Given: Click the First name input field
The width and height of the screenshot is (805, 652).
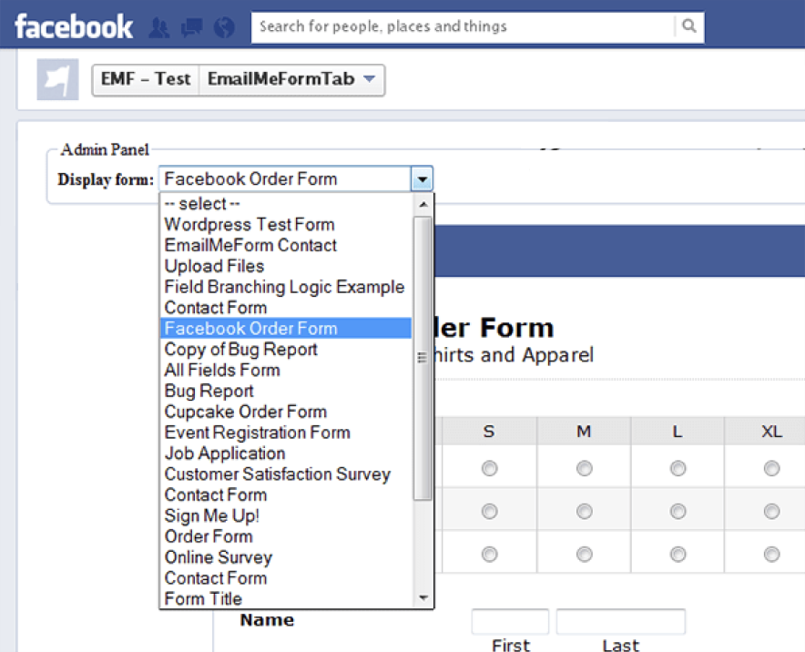Looking at the screenshot, I should pyautogui.click(x=510, y=622).
